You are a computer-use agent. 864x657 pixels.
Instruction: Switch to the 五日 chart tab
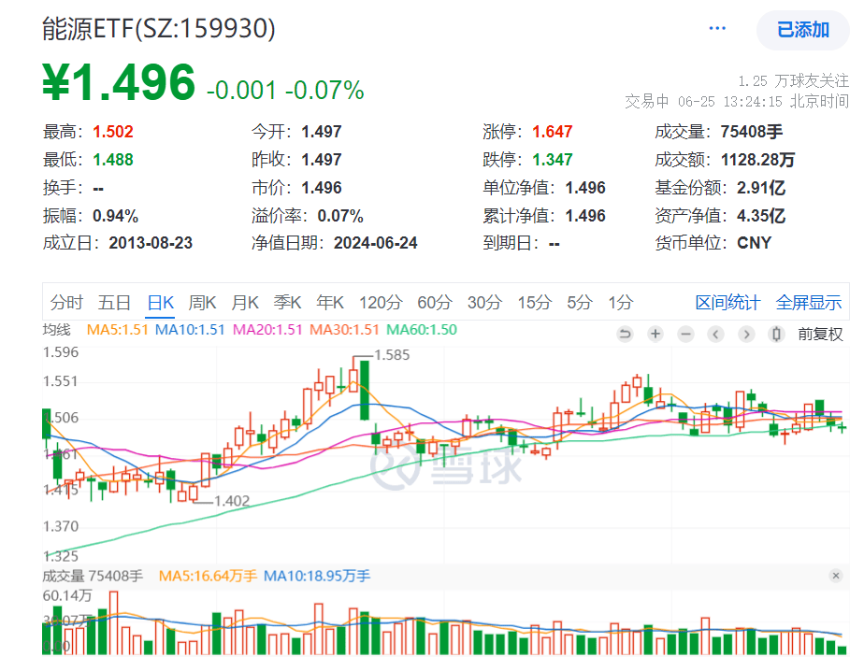tap(114, 303)
